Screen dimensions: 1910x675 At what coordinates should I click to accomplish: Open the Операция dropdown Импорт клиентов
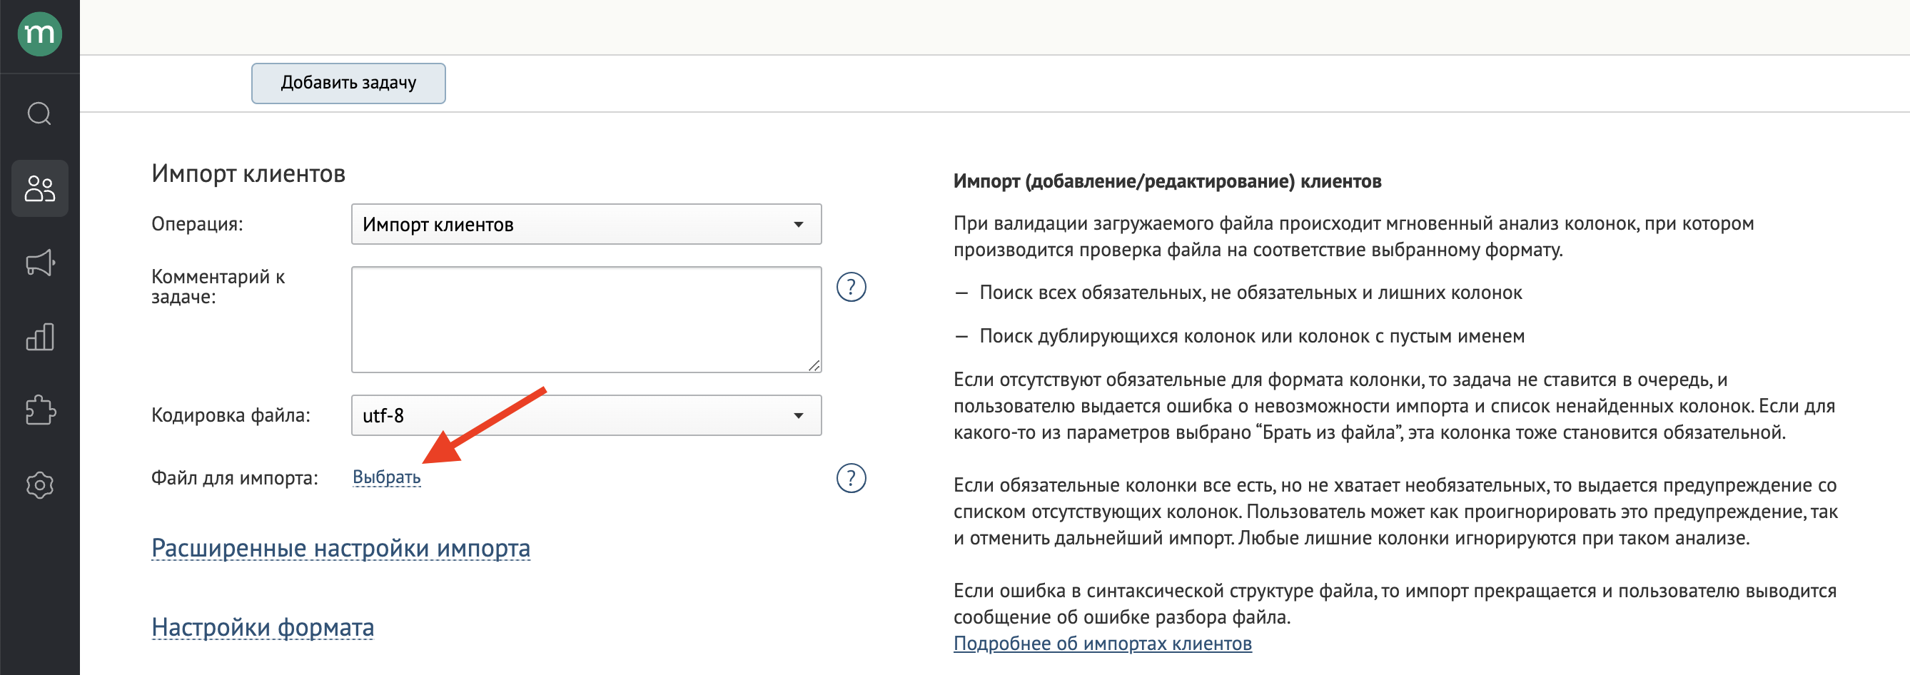(x=586, y=225)
